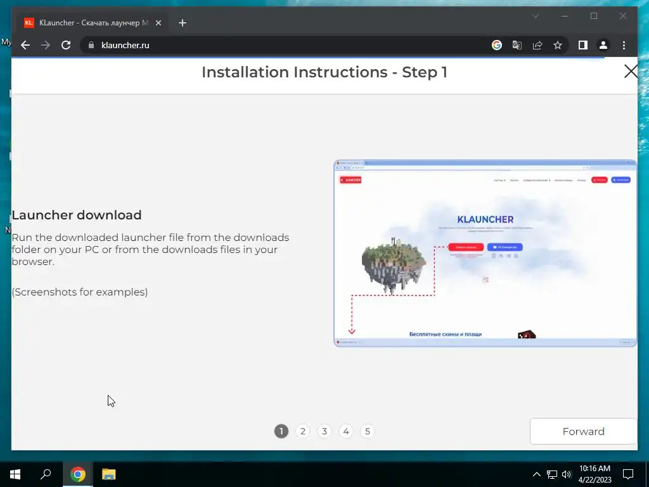
Task: Close the KLauncher tab
Action: pyautogui.click(x=158, y=23)
